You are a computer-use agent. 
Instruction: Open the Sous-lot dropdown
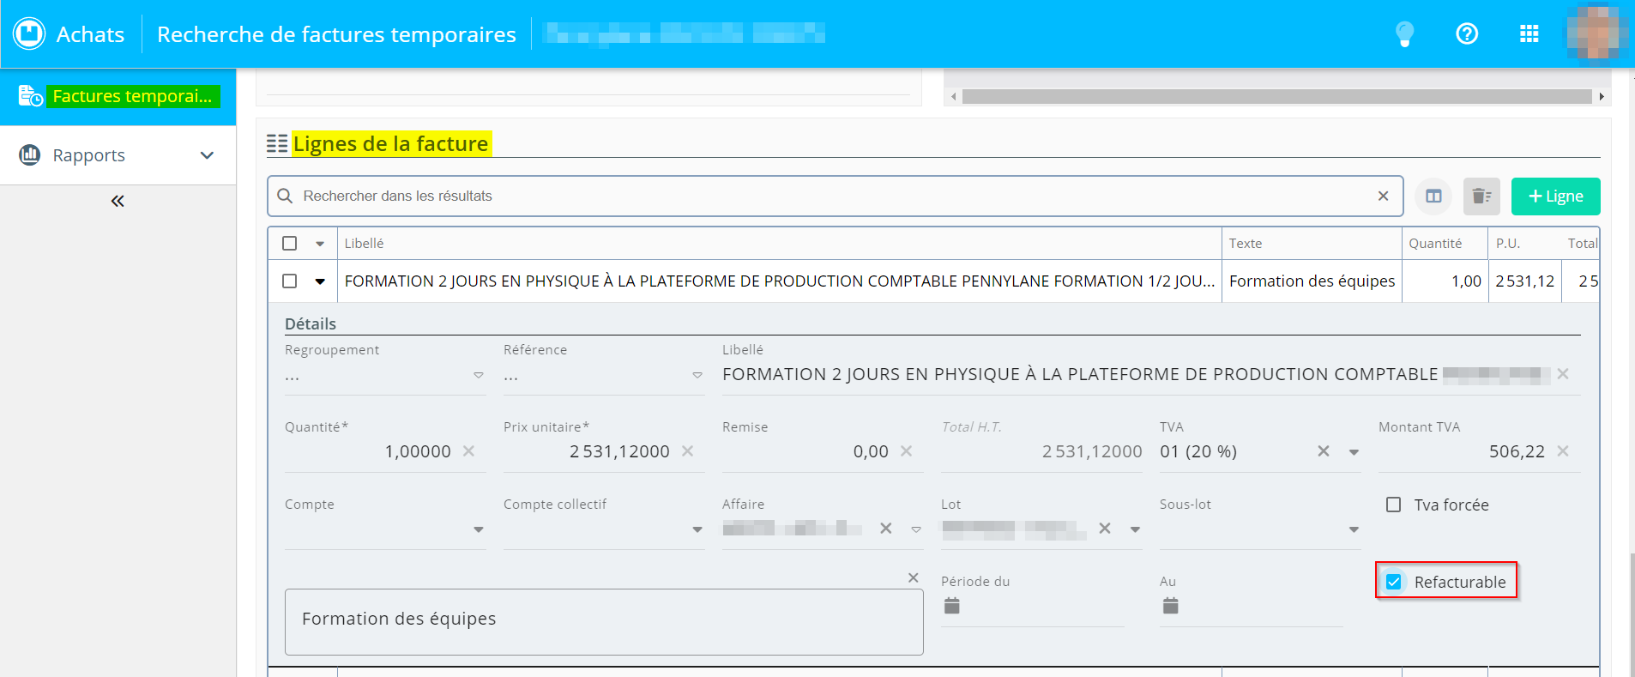pyautogui.click(x=1354, y=529)
